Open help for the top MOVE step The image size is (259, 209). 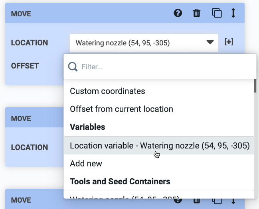[178, 13]
